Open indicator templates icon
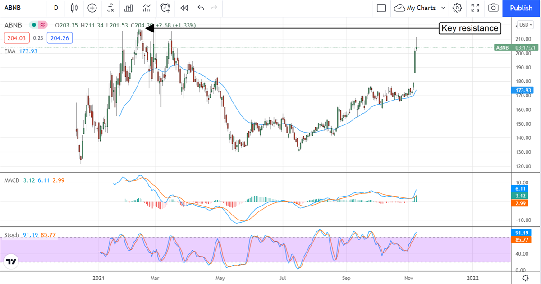The height and width of the screenshot is (284, 541). tap(147, 8)
